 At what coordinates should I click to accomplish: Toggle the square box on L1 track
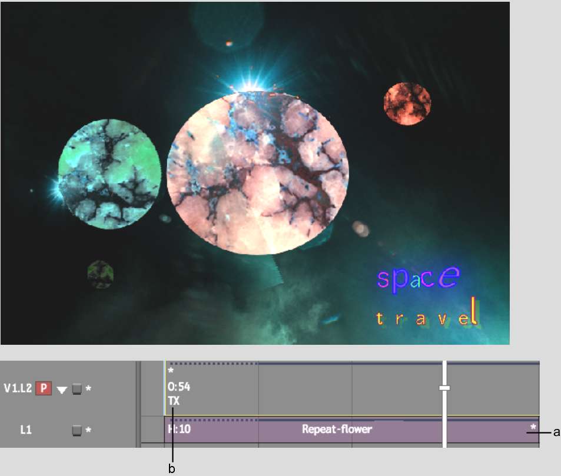click(x=77, y=430)
